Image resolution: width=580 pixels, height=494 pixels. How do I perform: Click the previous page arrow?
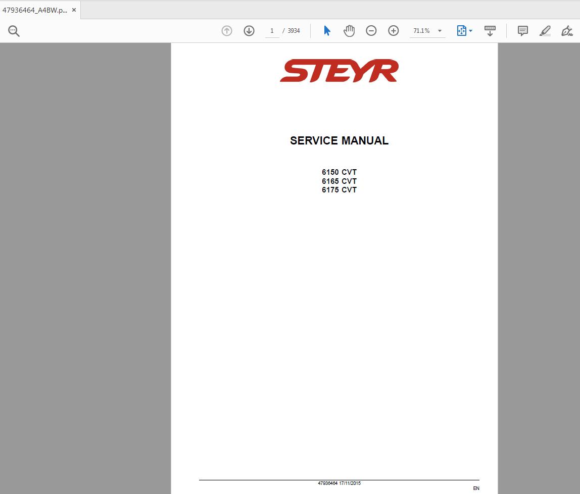tap(226, 31)
